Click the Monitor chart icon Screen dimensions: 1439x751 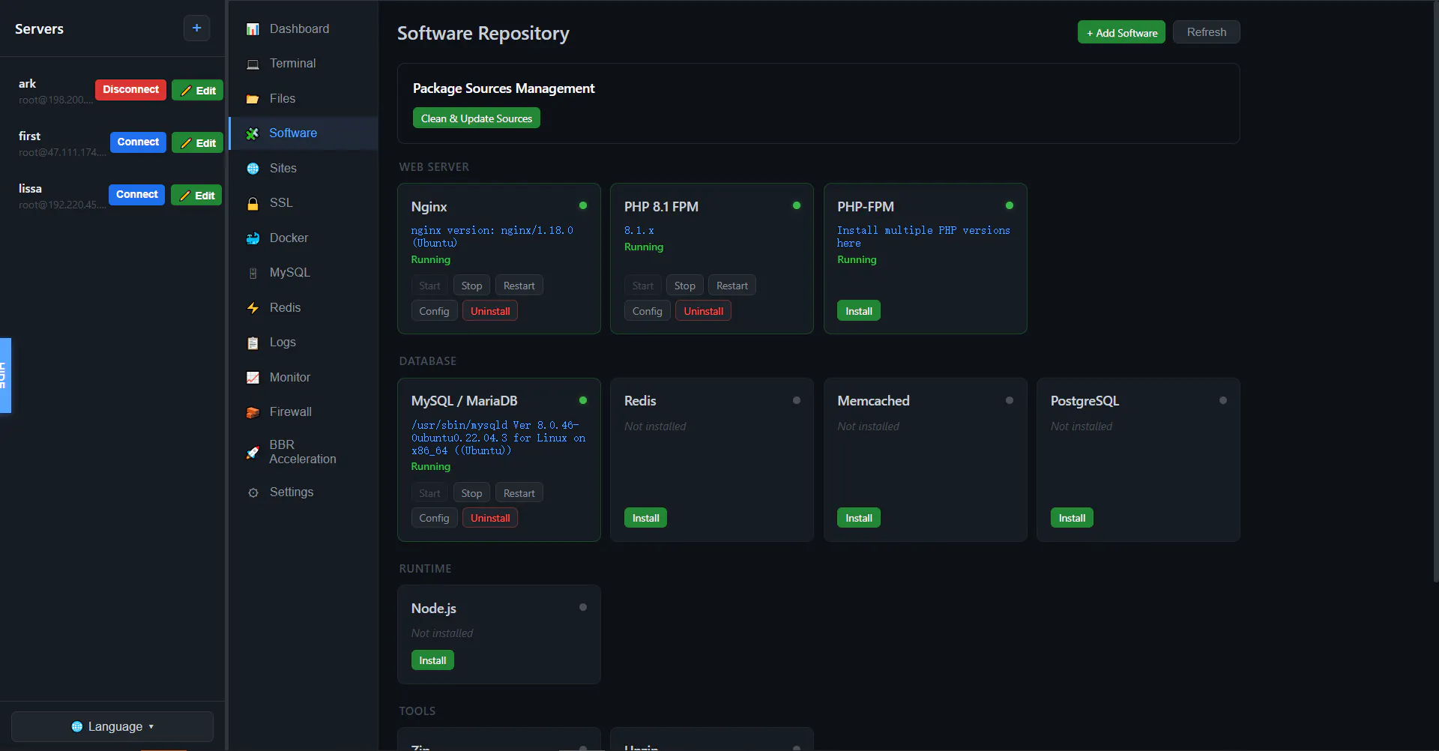point(253,378)
